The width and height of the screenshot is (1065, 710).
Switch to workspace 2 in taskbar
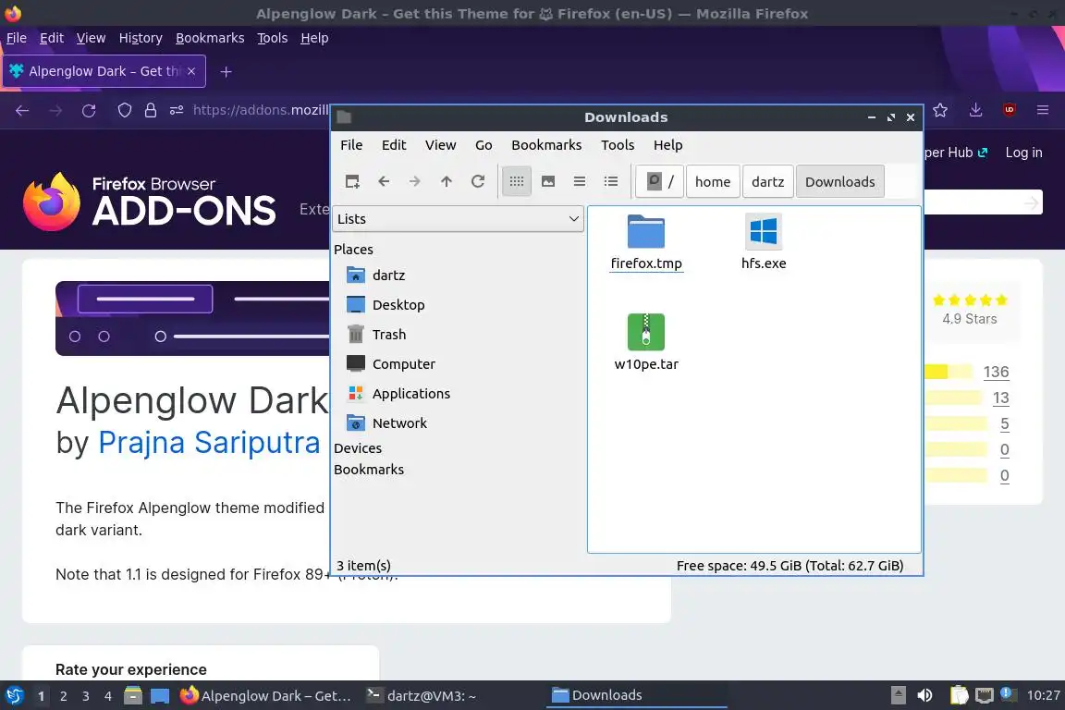(x=63, y=696)
